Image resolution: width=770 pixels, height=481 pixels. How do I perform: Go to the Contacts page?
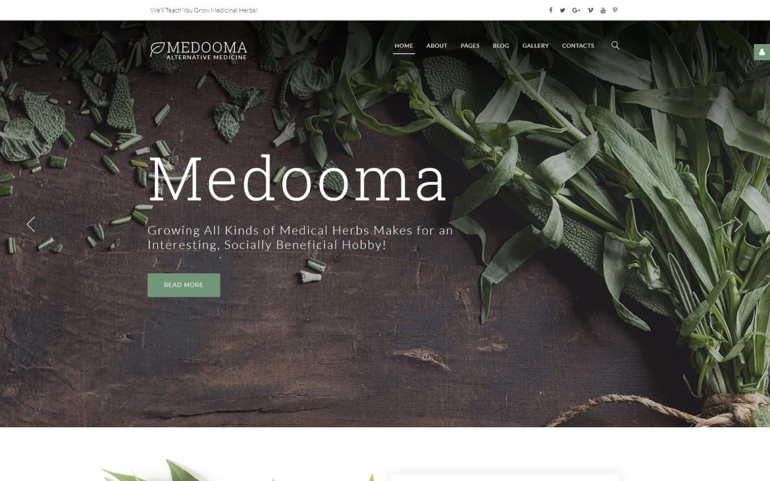pyautogui.click(x=578, y=46)
